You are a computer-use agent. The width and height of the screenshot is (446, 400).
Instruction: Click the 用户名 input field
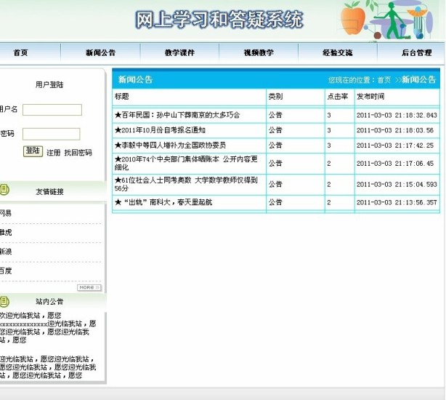pos(52,110)
